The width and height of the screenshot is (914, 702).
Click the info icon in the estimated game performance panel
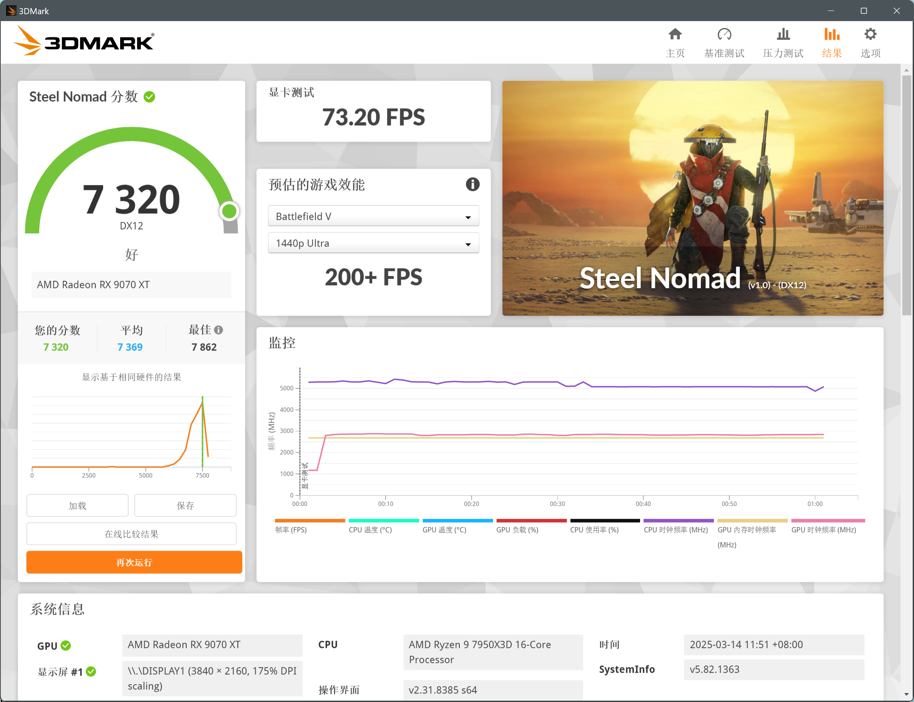[x=472, y=184]
